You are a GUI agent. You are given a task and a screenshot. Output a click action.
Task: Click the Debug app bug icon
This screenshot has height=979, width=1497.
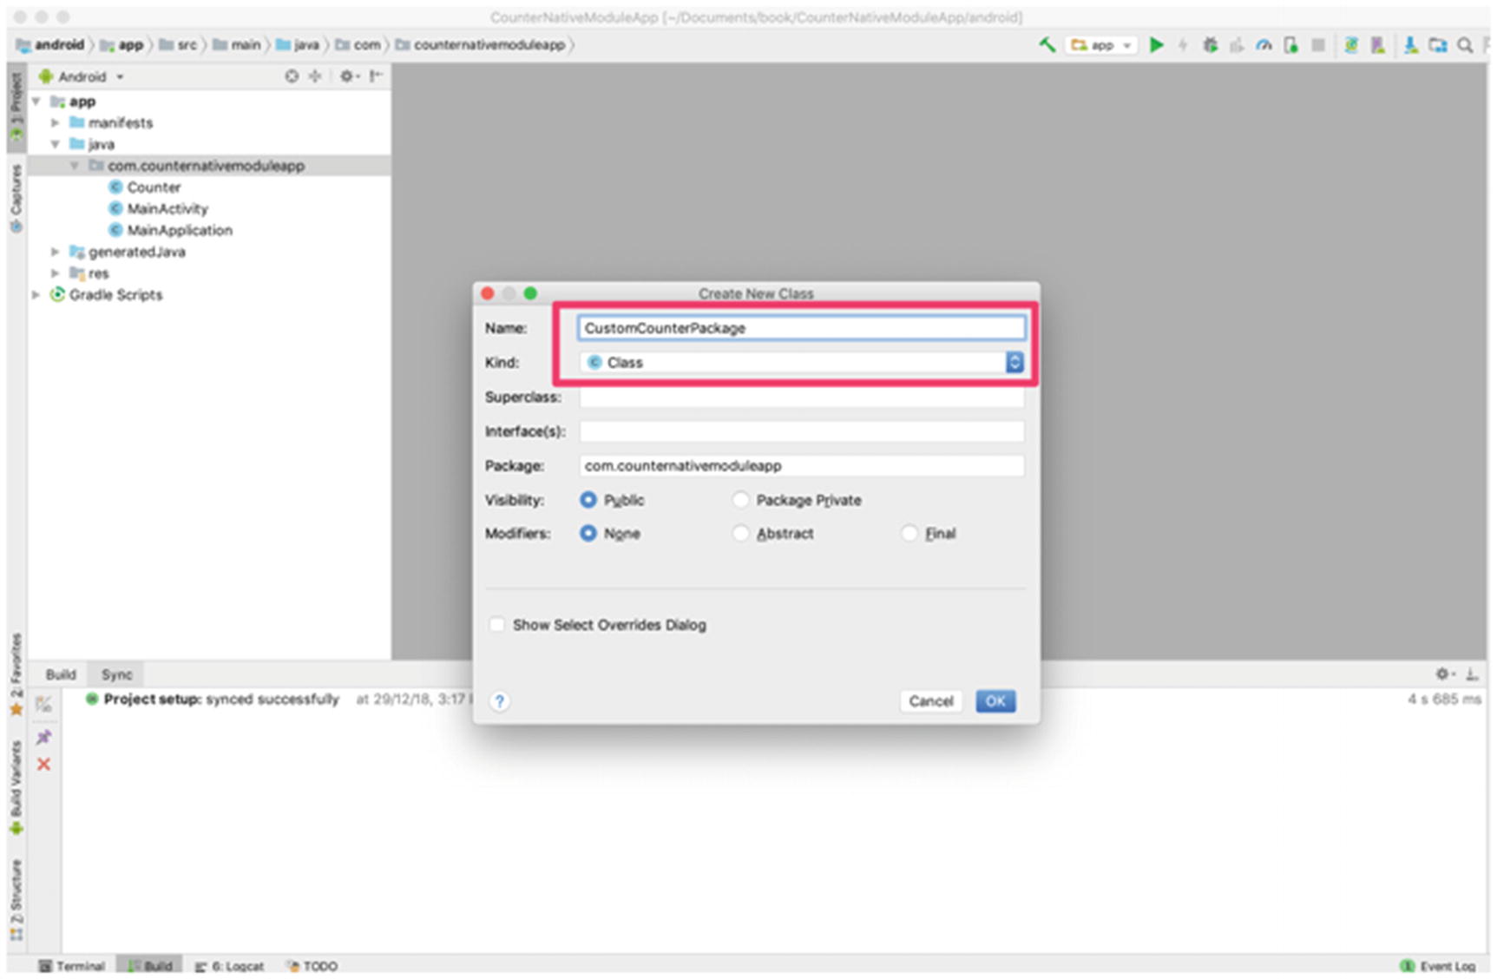pos(1210,45)
